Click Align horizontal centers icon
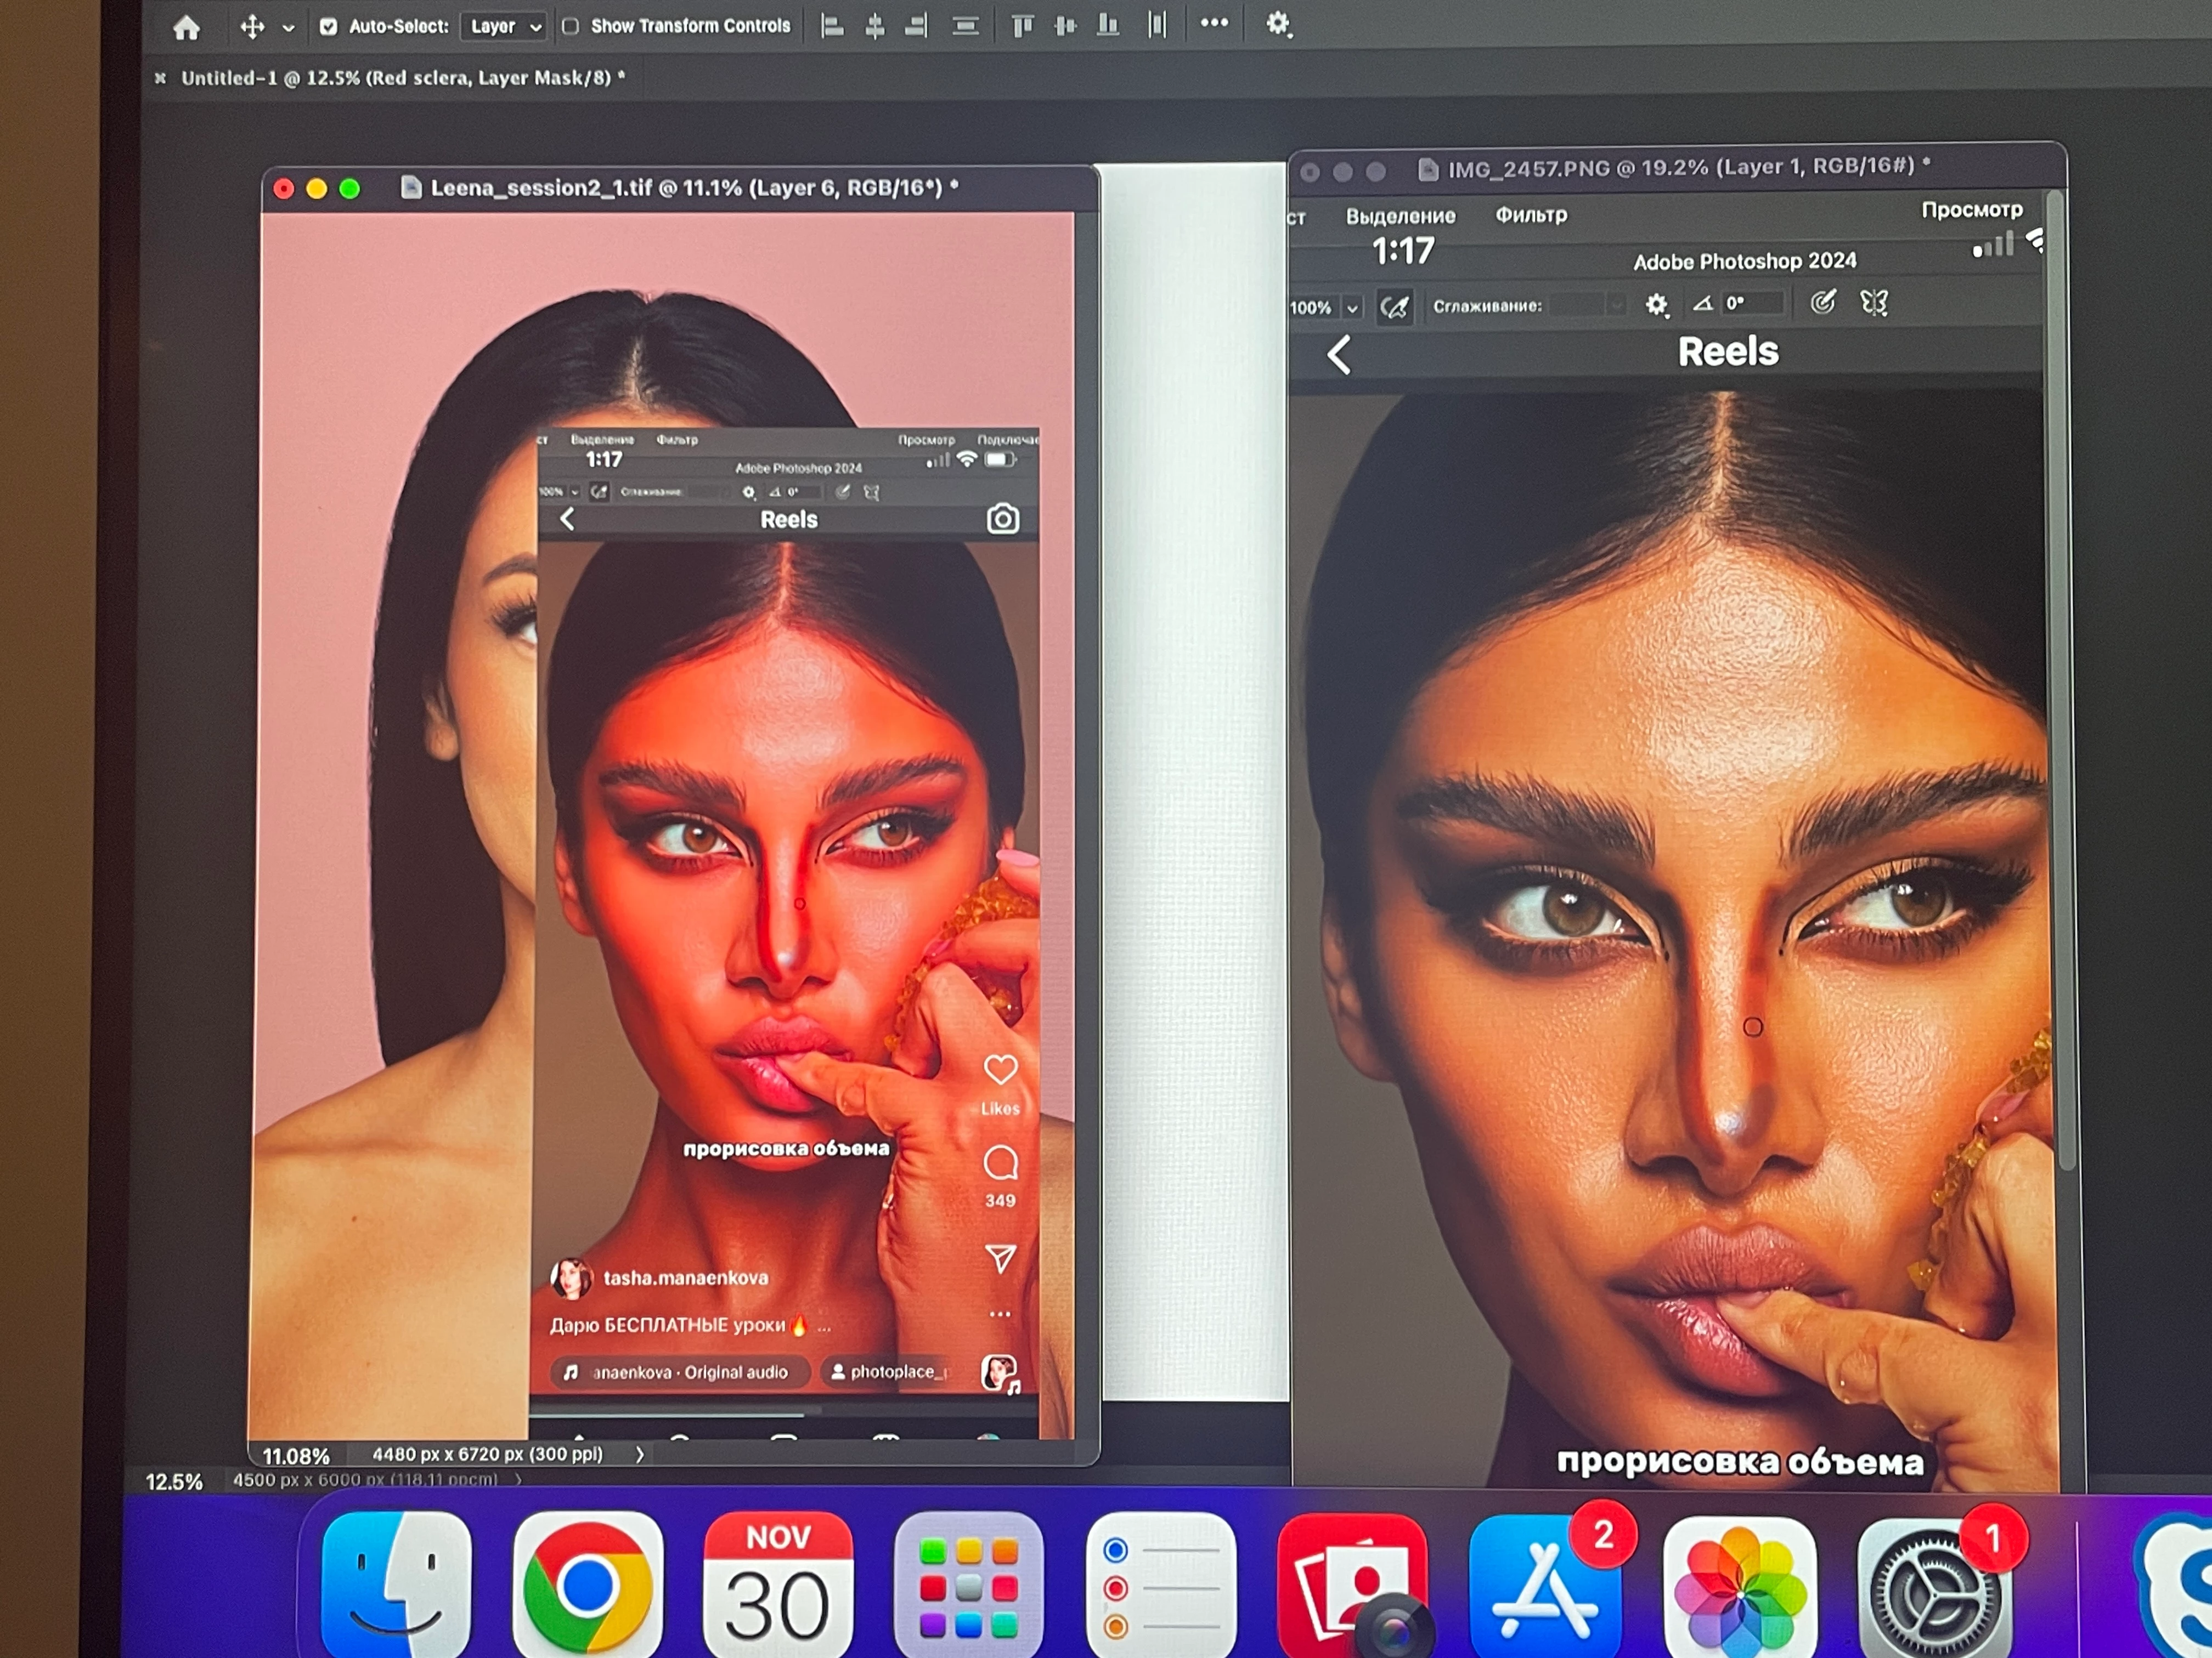The width and height of the screenshot is (2212, 1658). pyautogui.click(x=874, y=26)
